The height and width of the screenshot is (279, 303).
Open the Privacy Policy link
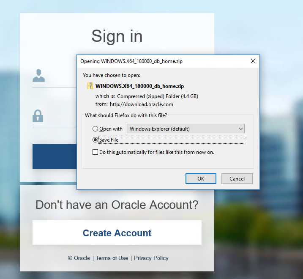coord(151,258)
